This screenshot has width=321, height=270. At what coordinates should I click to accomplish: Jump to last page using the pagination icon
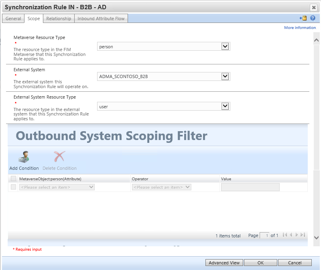click(x=302, y=235)
